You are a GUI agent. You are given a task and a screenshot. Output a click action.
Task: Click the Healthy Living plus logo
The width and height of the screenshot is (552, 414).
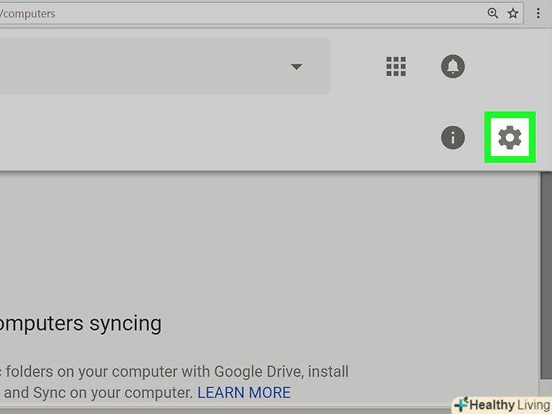(460, 405)
